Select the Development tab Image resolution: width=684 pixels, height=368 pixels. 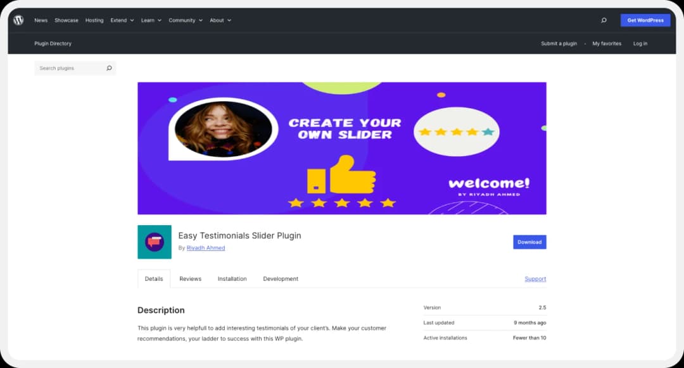pyautogui.click(x=281, y=278)
